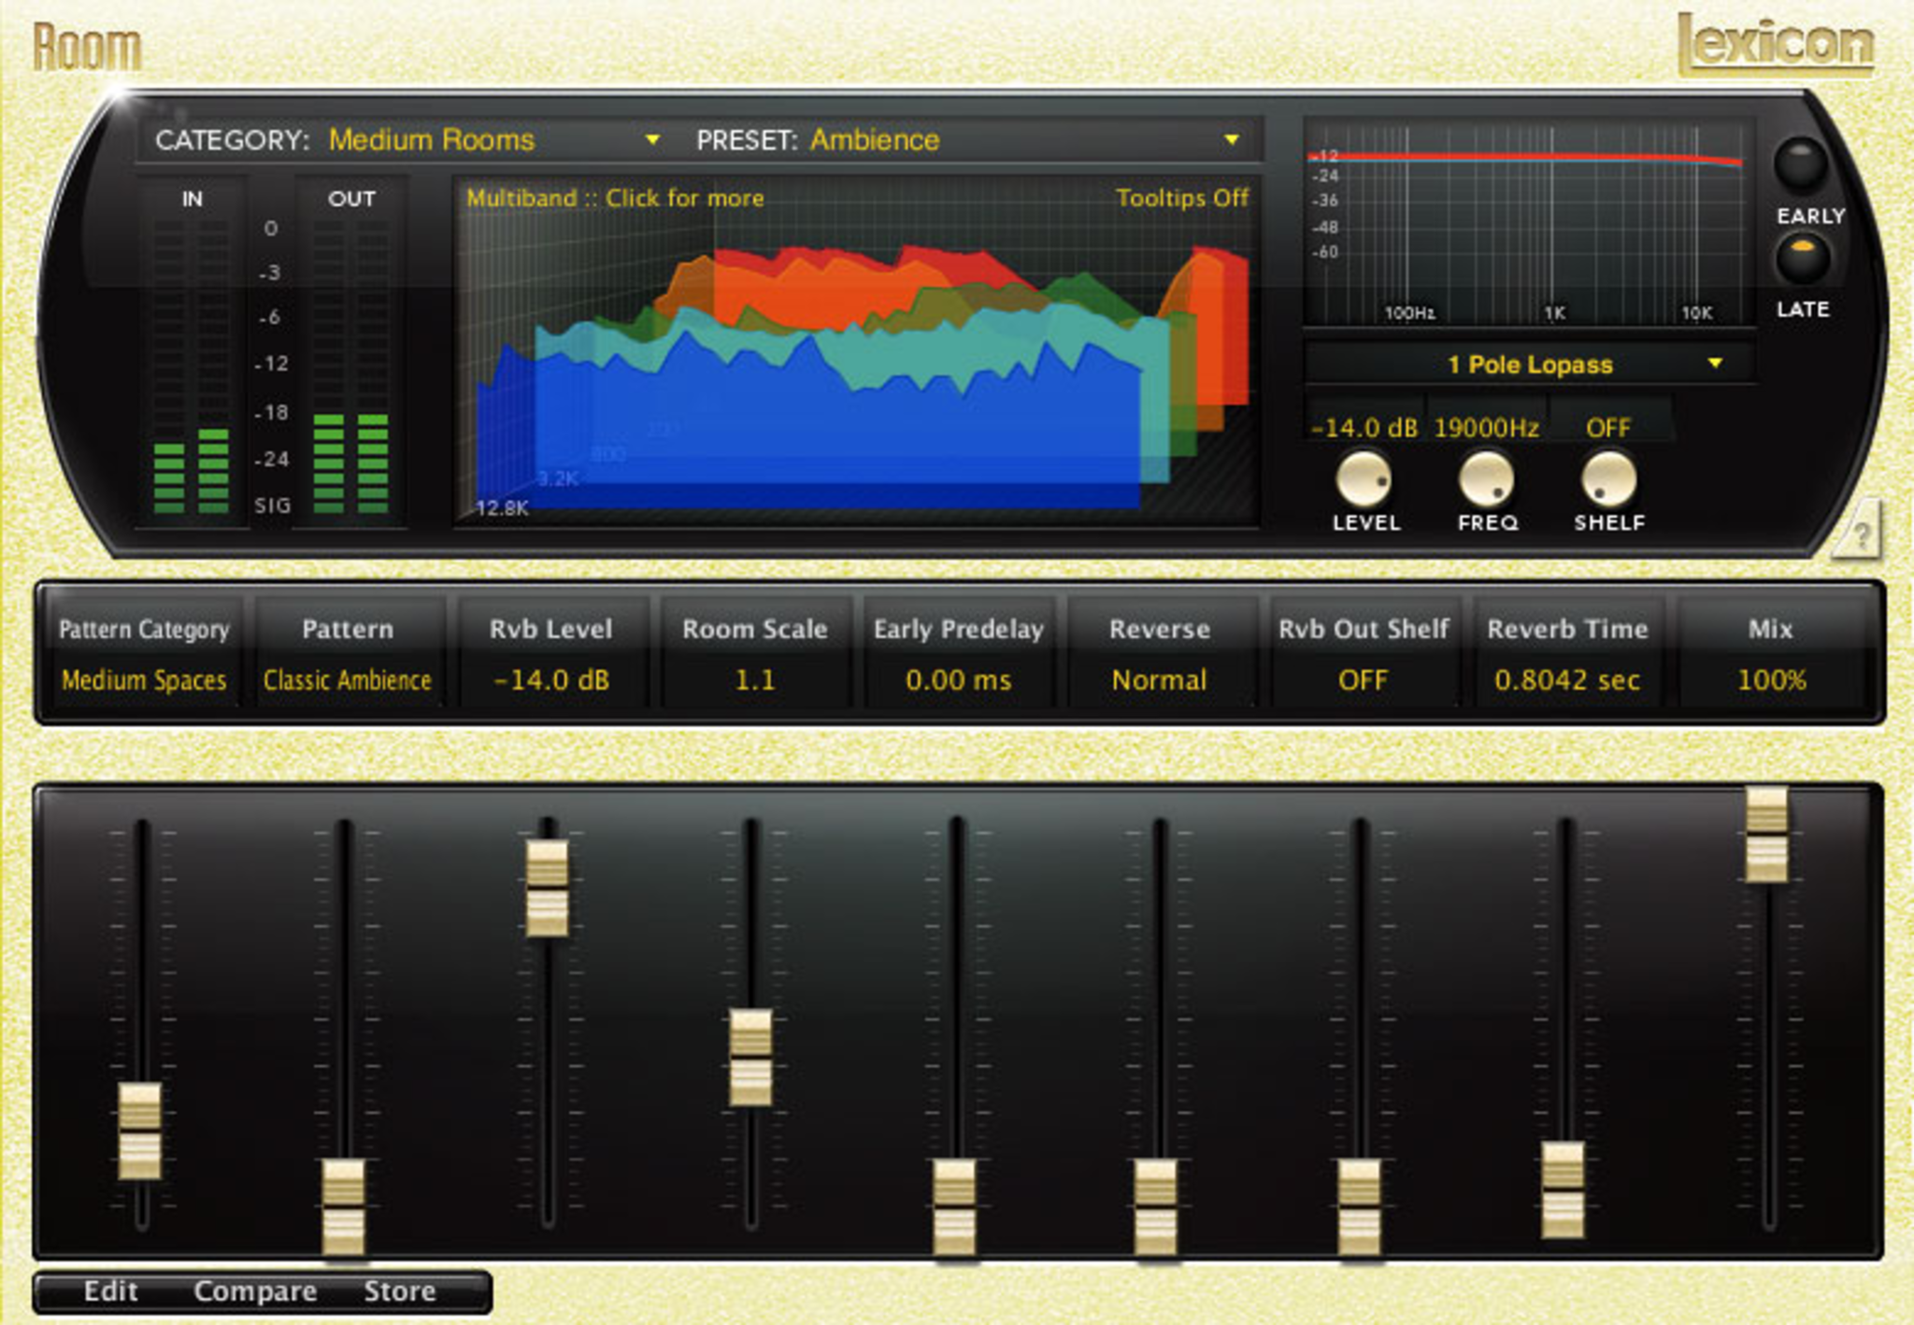
Task: Click the Reverb Time 0.8042 sec value
Action: 1566,680
